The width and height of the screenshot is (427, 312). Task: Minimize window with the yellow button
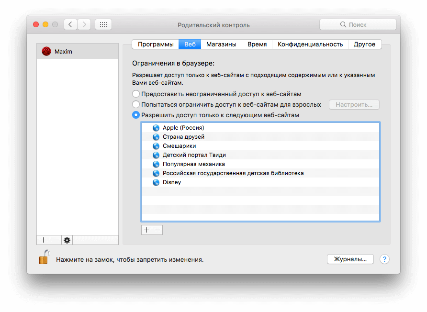[45, 24]
